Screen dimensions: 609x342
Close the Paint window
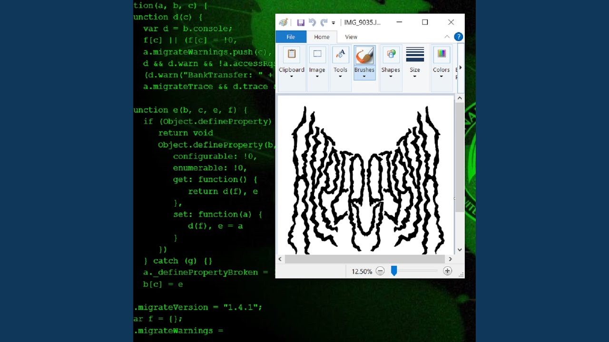point(451,22)
